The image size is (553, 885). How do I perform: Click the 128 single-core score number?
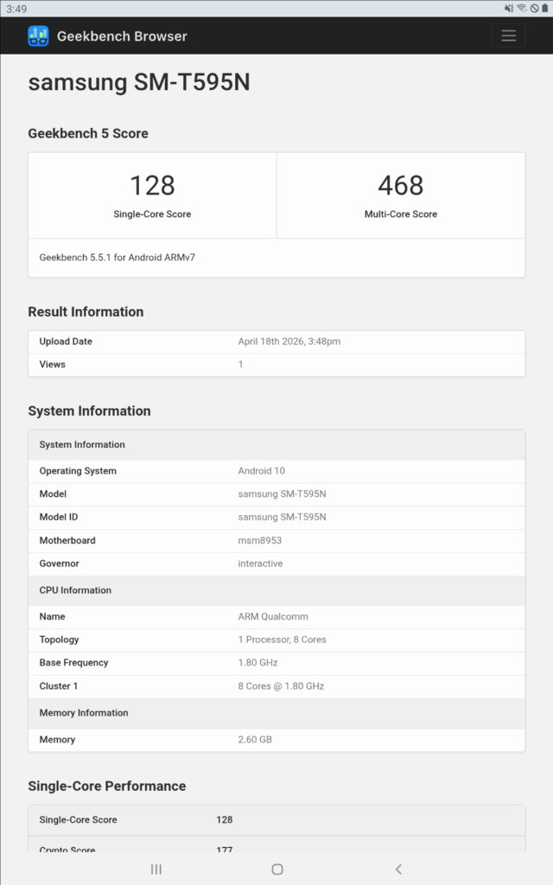pos(152,185)
